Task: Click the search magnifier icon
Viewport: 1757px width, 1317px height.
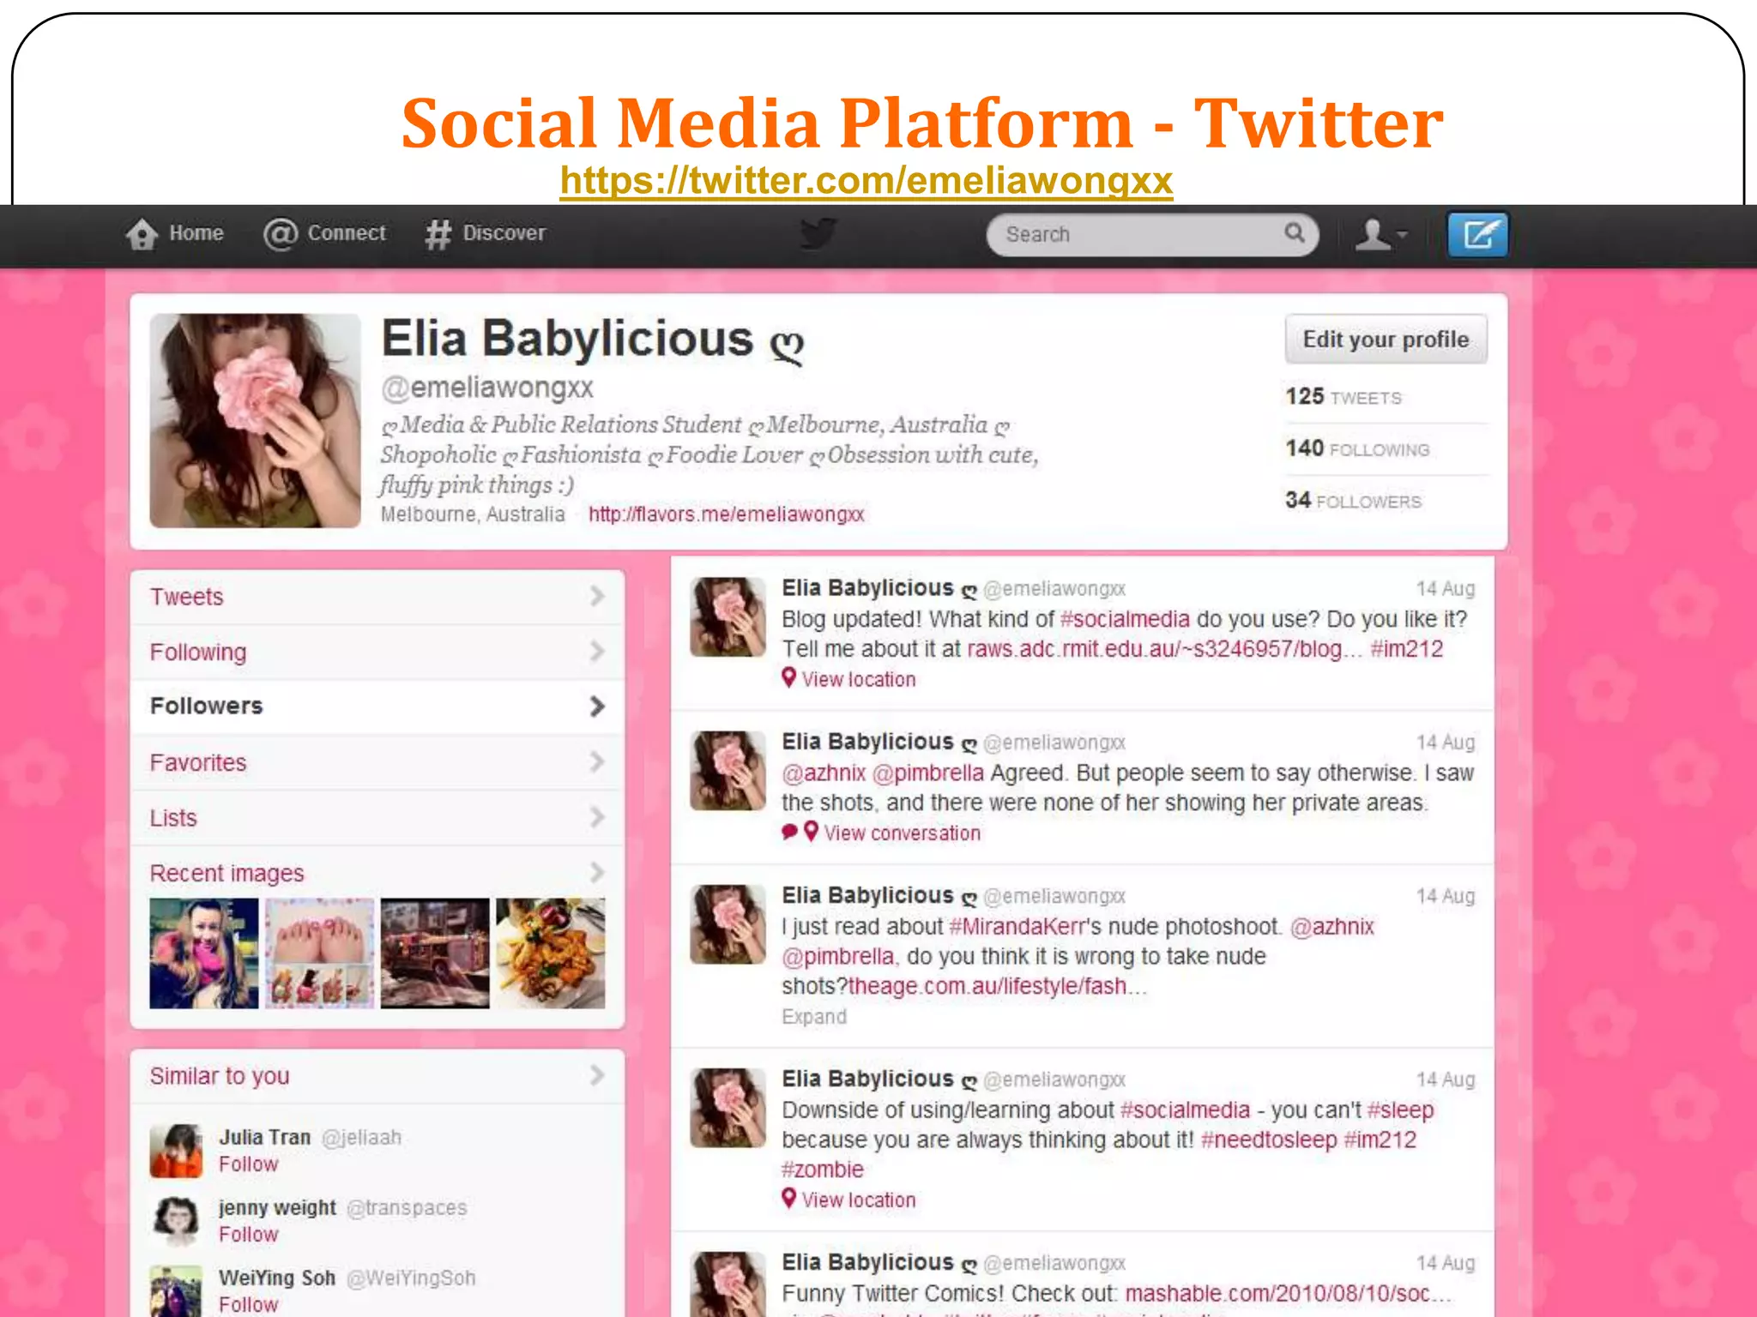Action: coord(1294,232)
